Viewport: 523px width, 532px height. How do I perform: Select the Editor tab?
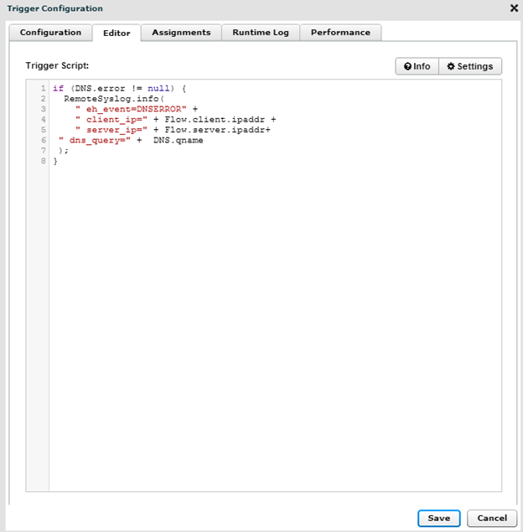coord(117,34)
